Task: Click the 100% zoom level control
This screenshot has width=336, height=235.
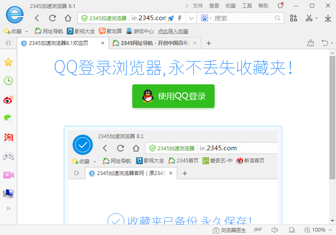Action: tap(315, 230)
